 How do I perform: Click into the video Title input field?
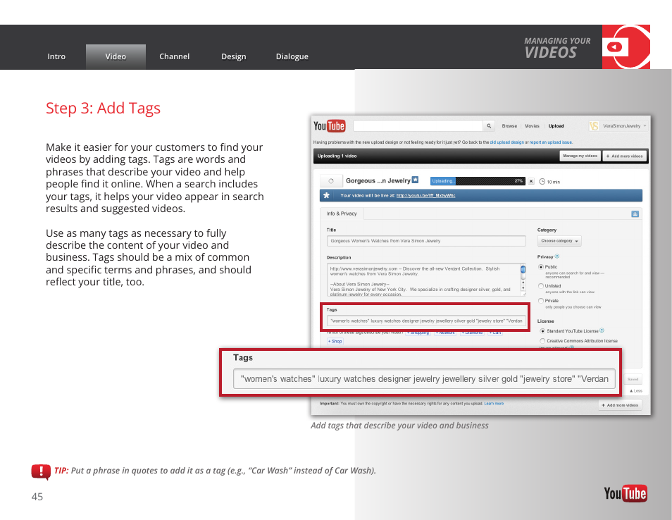(x=426, y=241)
